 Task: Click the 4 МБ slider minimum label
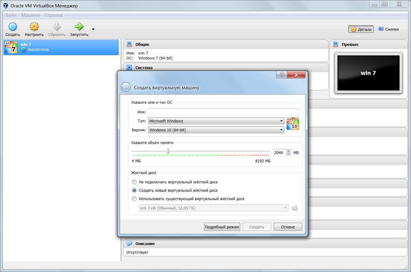click(x=136, y=161)
